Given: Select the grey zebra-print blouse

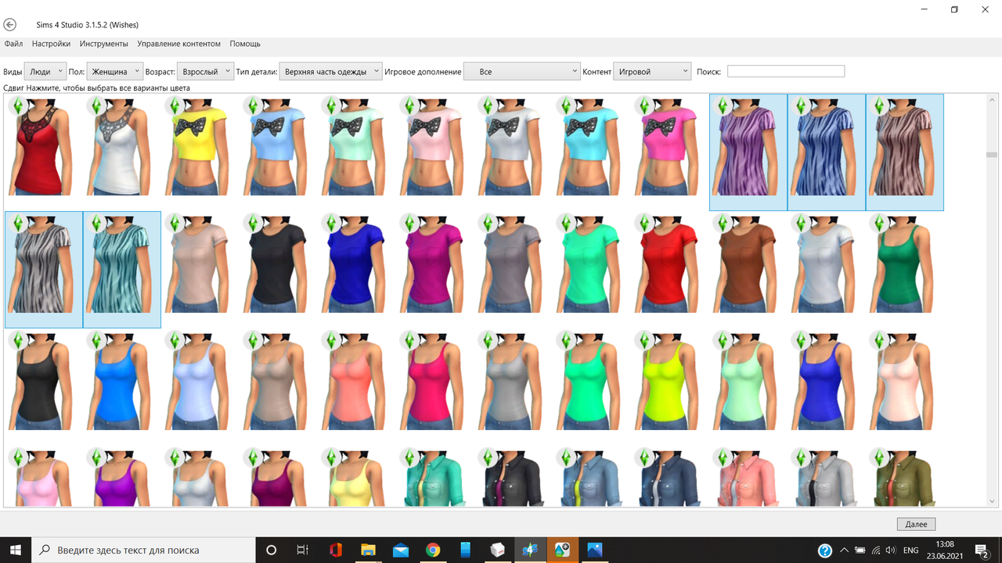Looking at the screenshot, I should (x=44, y=270).
